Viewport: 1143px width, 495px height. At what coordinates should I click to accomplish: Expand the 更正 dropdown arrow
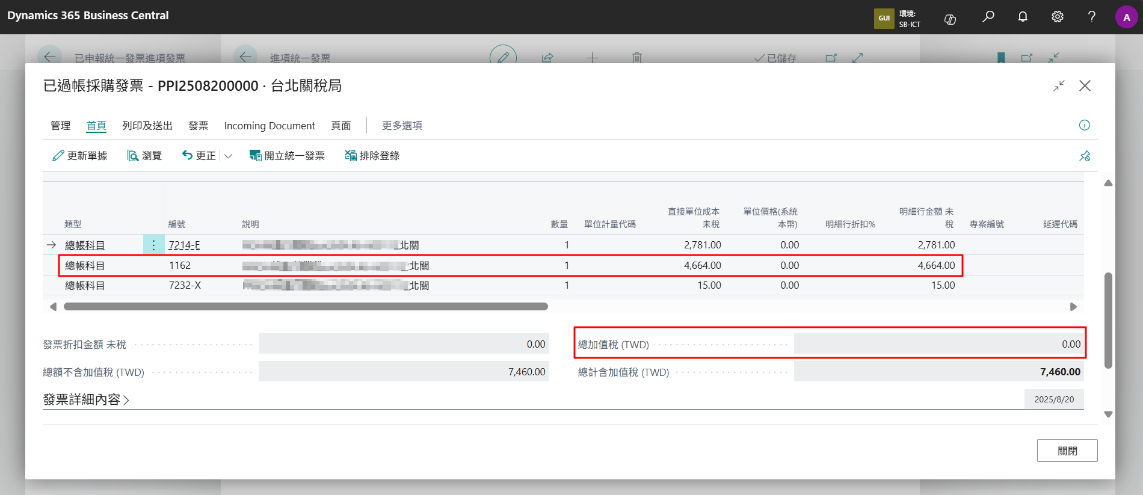pyautogui.click(x=228, y=156)
